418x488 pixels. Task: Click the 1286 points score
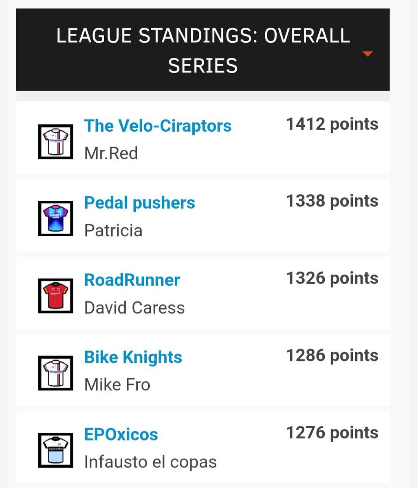tap(332, 355)
